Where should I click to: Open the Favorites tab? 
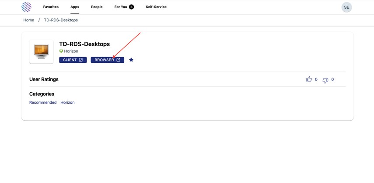51,7
